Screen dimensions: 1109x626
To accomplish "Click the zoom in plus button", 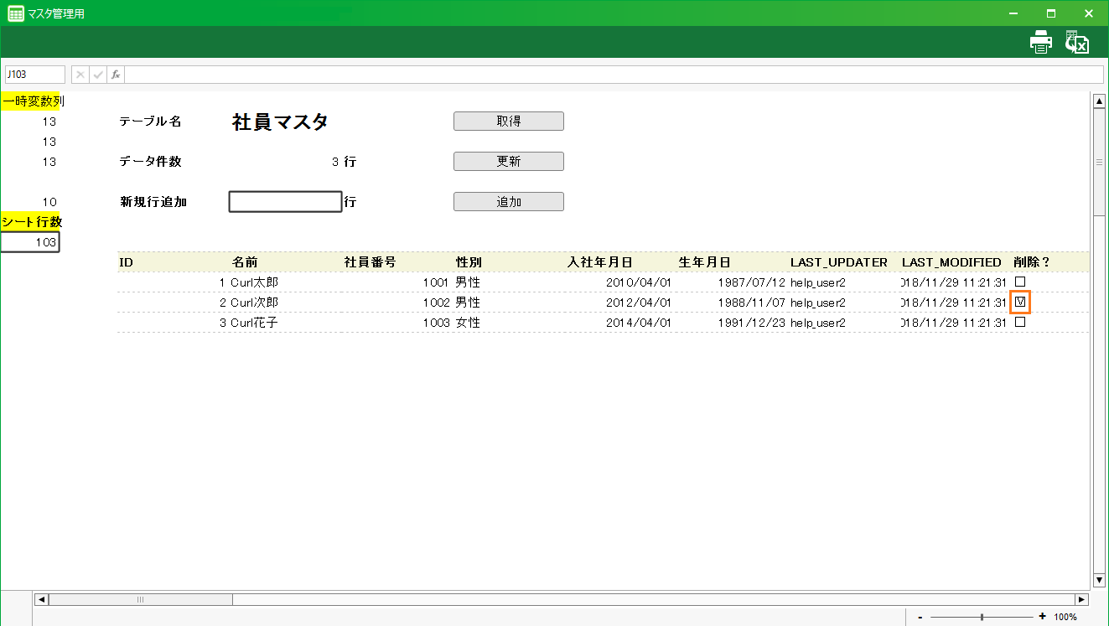I will pos(1042,617).
